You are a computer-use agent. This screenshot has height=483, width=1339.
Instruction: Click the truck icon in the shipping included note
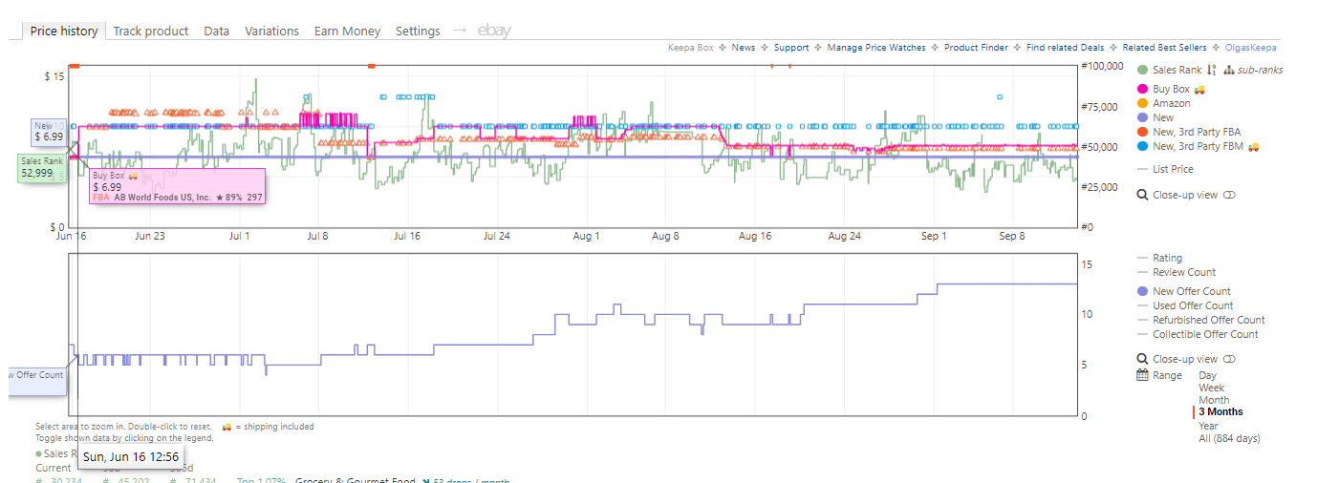(227, 427)
